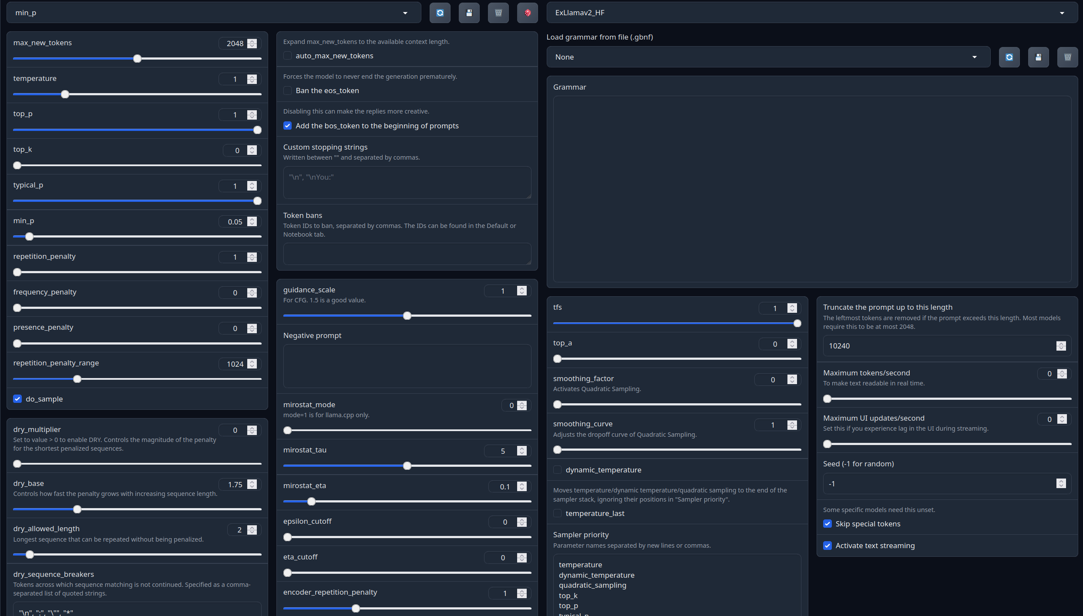
Task: Click inside the Negative prompt box
Action: coord(407,365)
